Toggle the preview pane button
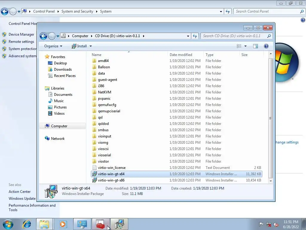 (x=255, y=46)
